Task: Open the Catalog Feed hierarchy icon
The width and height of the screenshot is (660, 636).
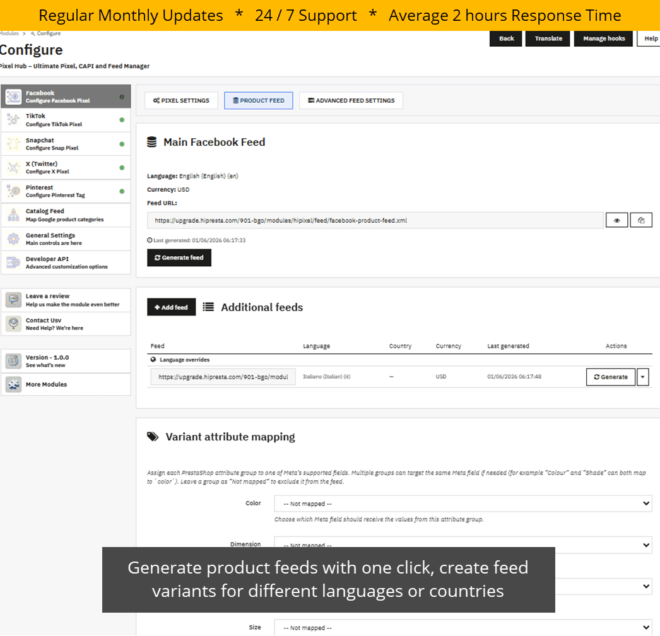Action: click(13, 215)
